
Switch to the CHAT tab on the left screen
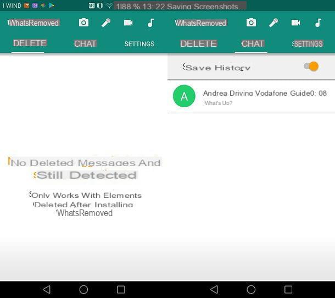coord(85,44)
